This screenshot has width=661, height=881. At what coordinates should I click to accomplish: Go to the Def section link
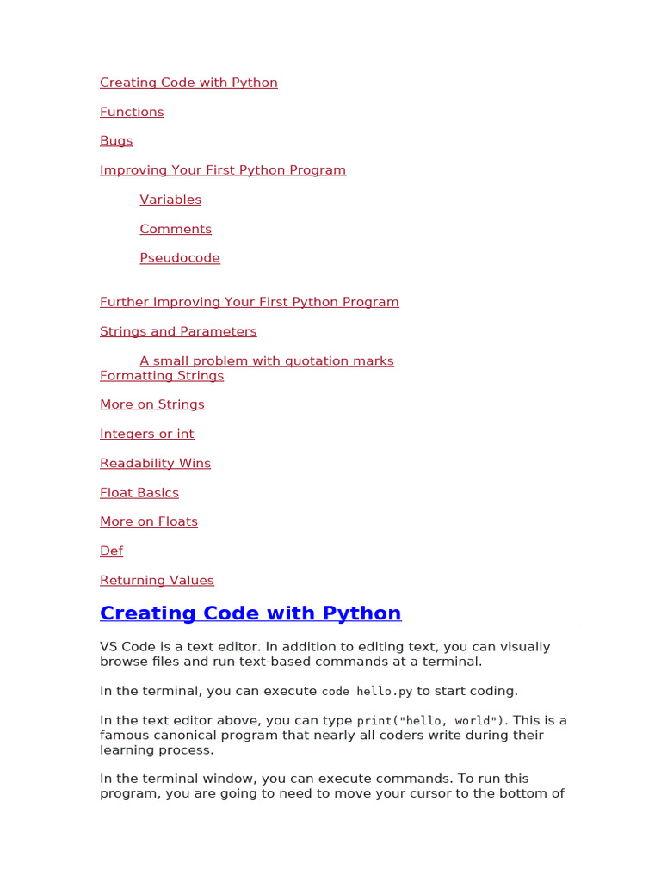pyautogui.click(x=111, y=551)
